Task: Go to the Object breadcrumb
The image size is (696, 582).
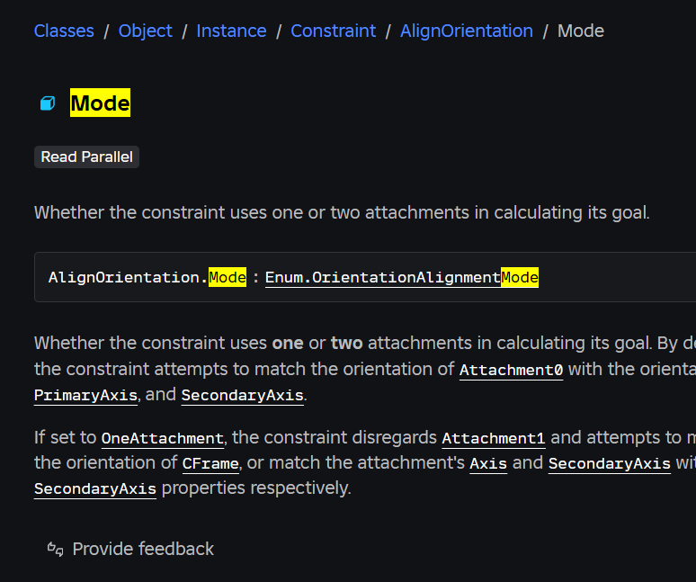Action: click(x=145, y=31)
